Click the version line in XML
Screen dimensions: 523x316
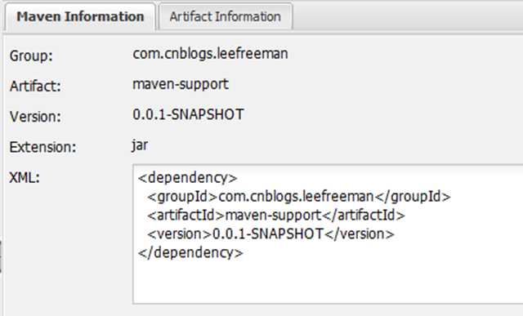click(x=270, y=234)
